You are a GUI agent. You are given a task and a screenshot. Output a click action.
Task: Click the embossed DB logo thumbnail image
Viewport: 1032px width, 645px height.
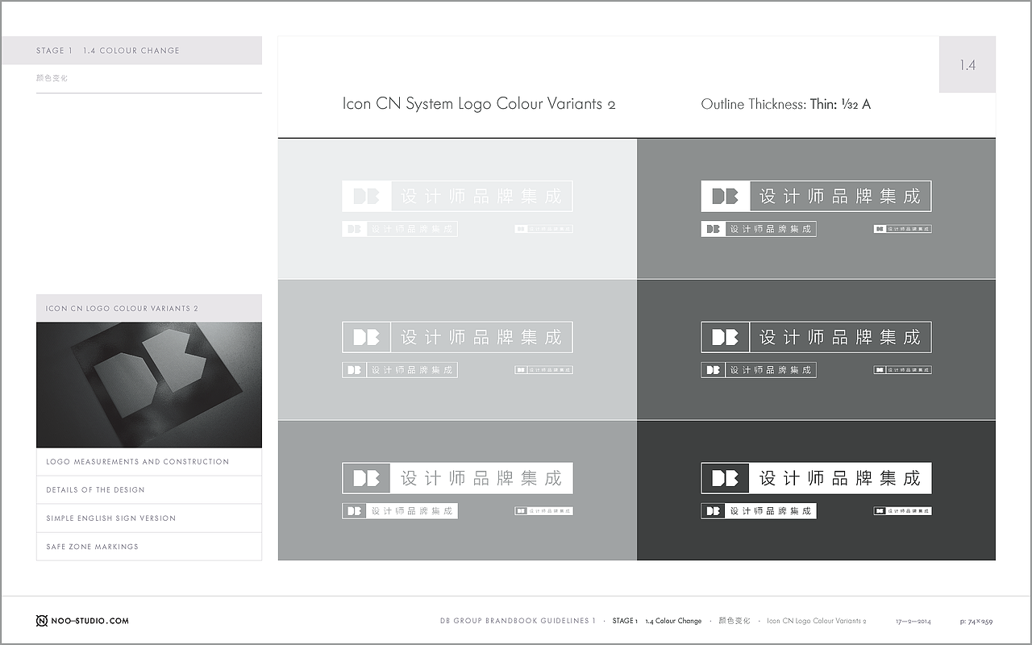[x=149, y=385]
